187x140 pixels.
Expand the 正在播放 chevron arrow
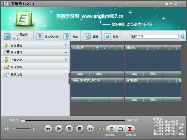click(66, 45)
